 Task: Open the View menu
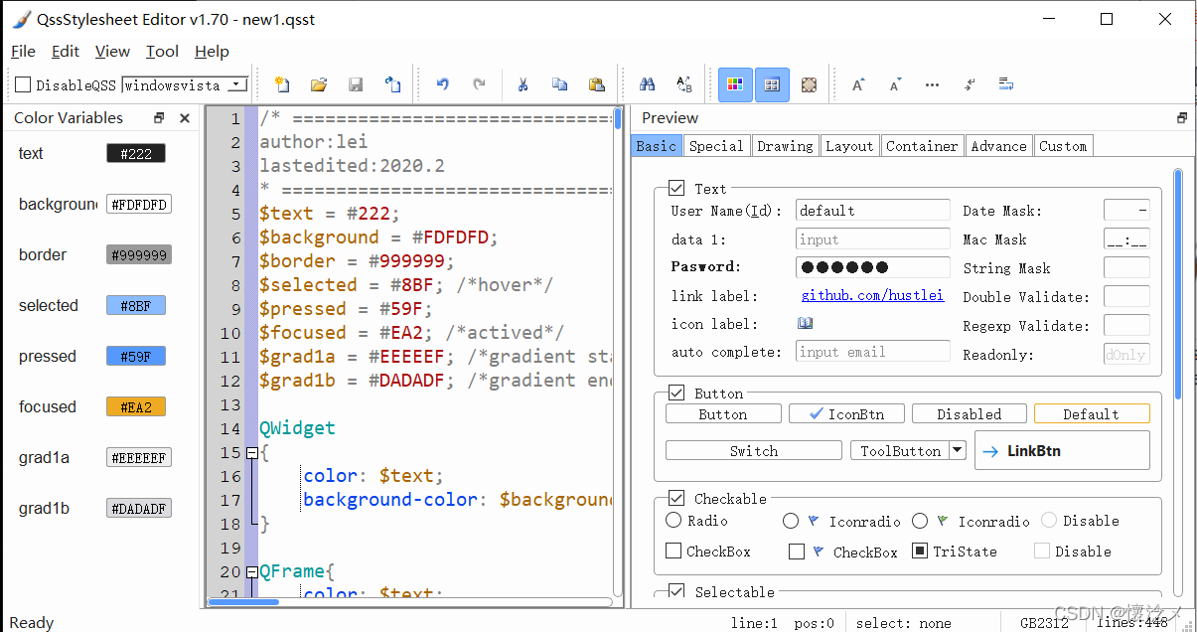pyautogui.click(x=112, y=51)
